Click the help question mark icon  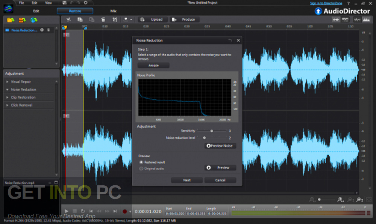coord(349,3)
